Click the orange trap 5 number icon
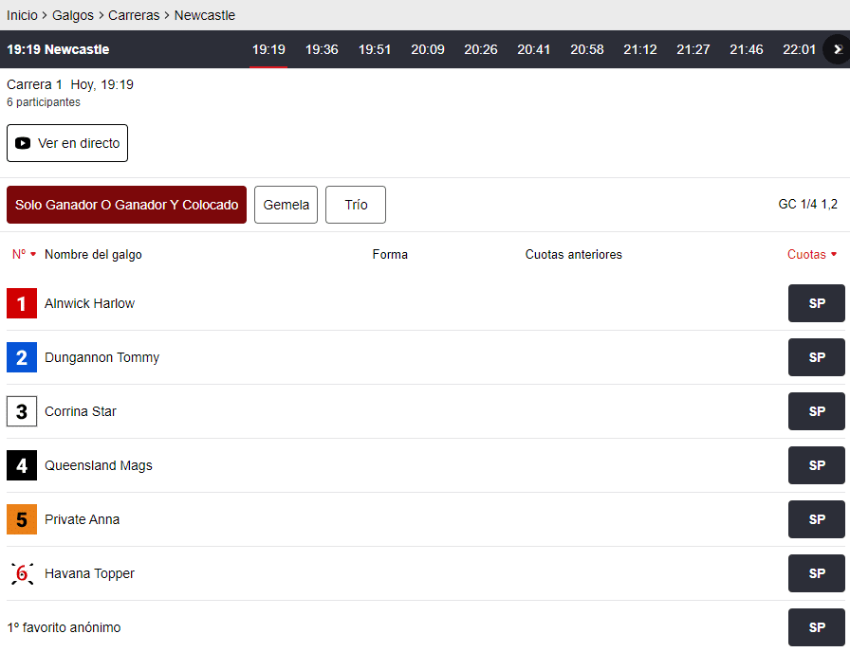Screen dimensions: 850x652 pyautogui.click(x=22, y=519)
